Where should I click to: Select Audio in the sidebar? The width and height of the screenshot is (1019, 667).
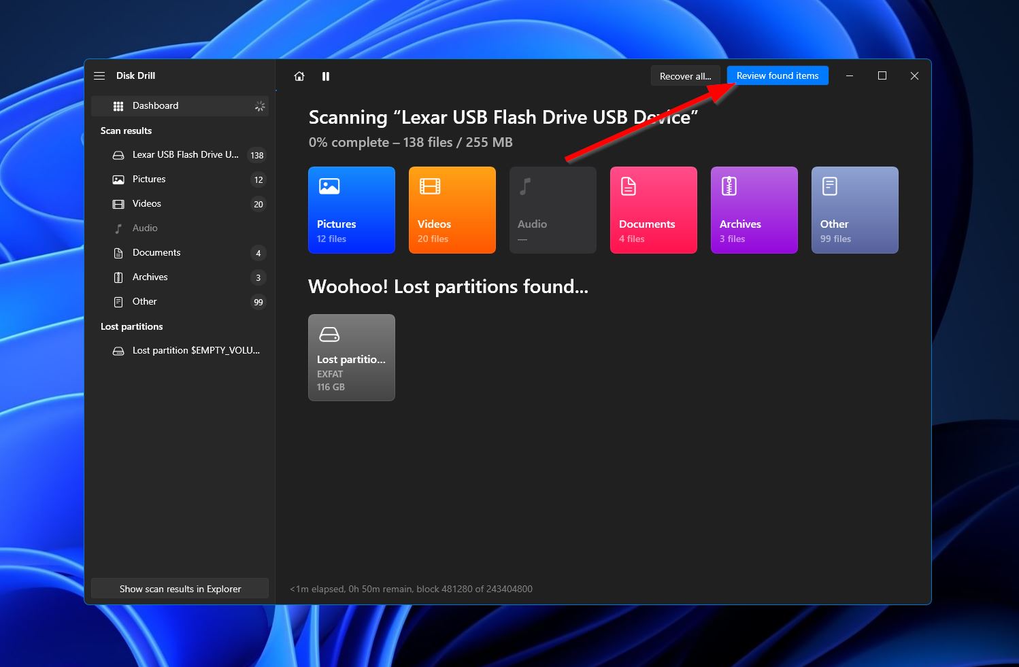[180, 228]
